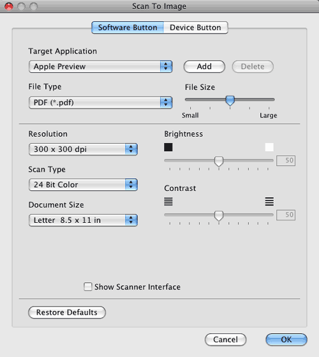Click the white bright-brightness icon
This screenshot has width=319, height=357.
point(269,147)
